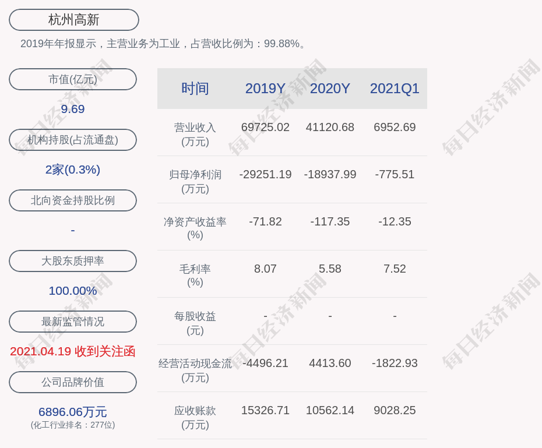Image resolution: width=542 pixels, height=448 pixels.
Task: Select the brand value 6896.06万元
Action: click(73, 412)
